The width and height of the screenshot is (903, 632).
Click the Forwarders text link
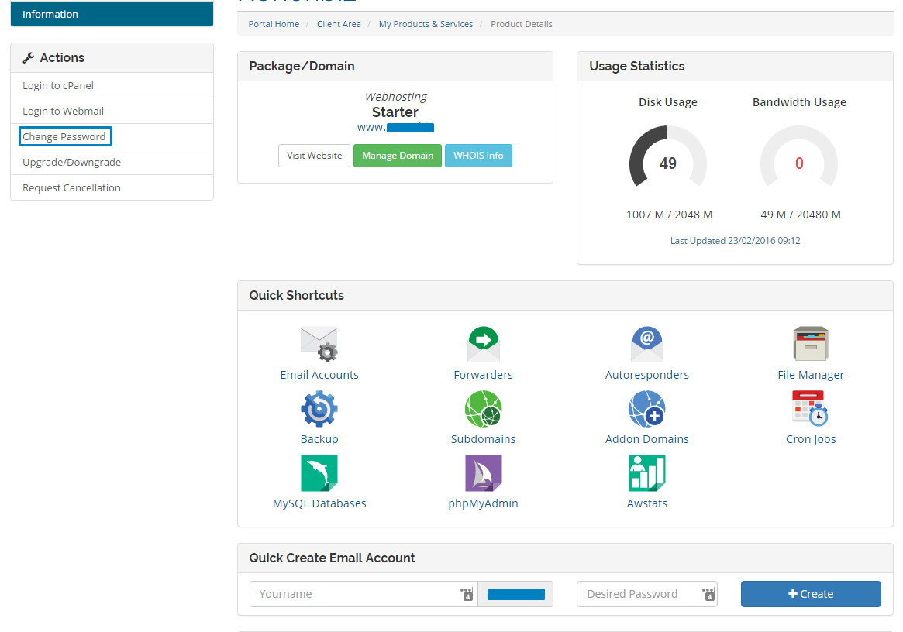(483, 375)
